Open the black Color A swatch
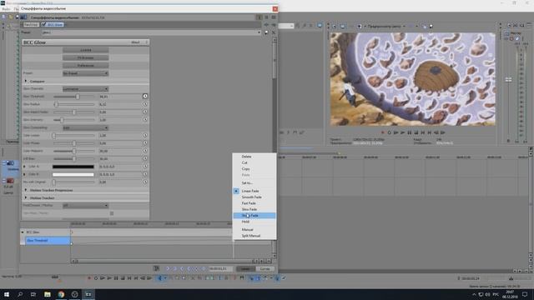Image resolution: width=534 pixels, height=300 pixels. 73,167
